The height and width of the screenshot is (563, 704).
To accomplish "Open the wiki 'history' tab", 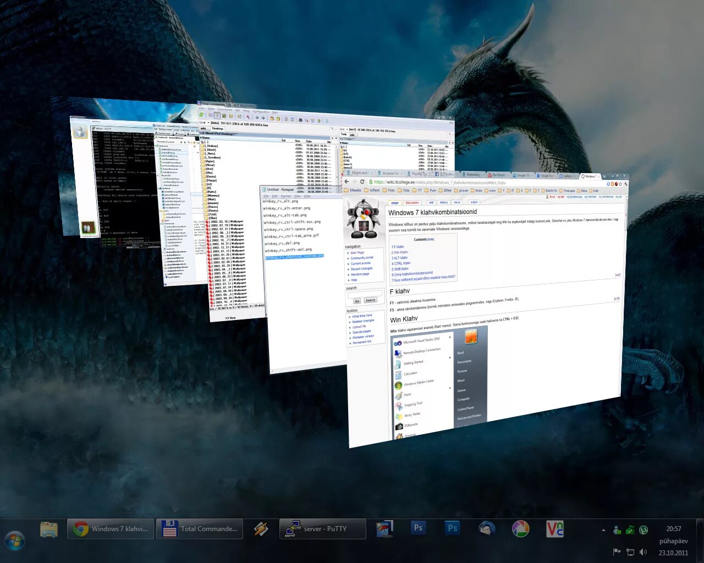I will (x=444, y=202).
